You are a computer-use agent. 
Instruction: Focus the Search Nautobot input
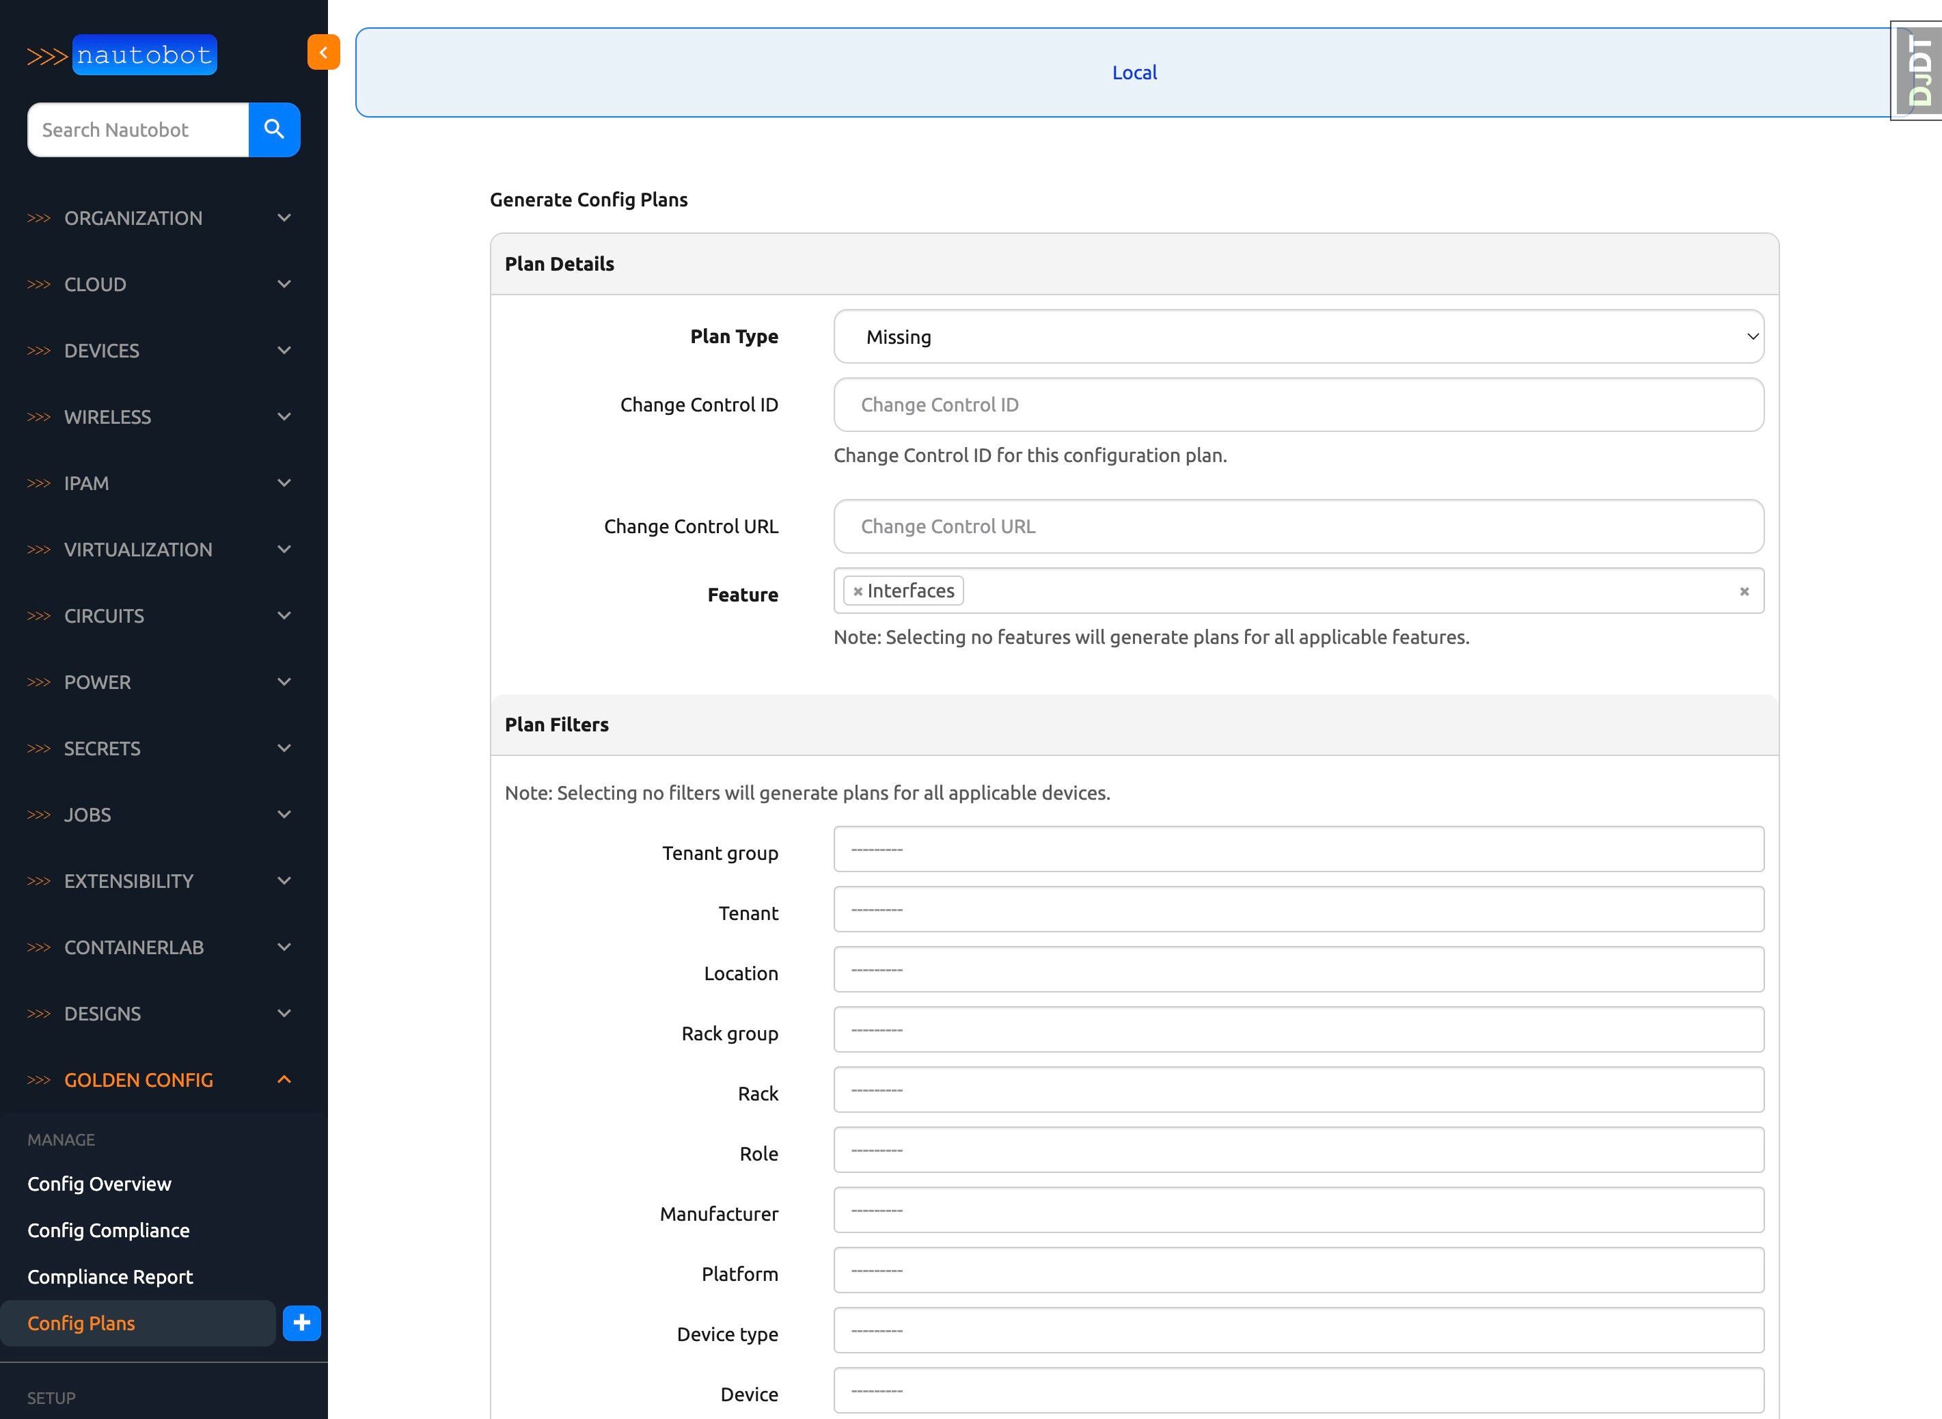click(138, 130)
